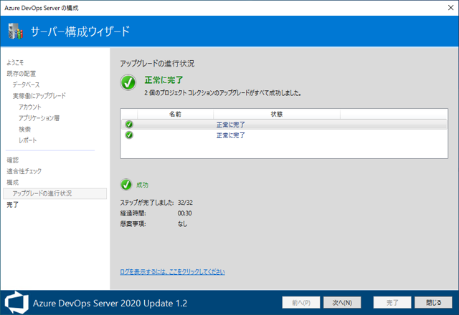Screen dimensions: 459x315
Task: Click the 状態 column header
Action: coord(277,114)
